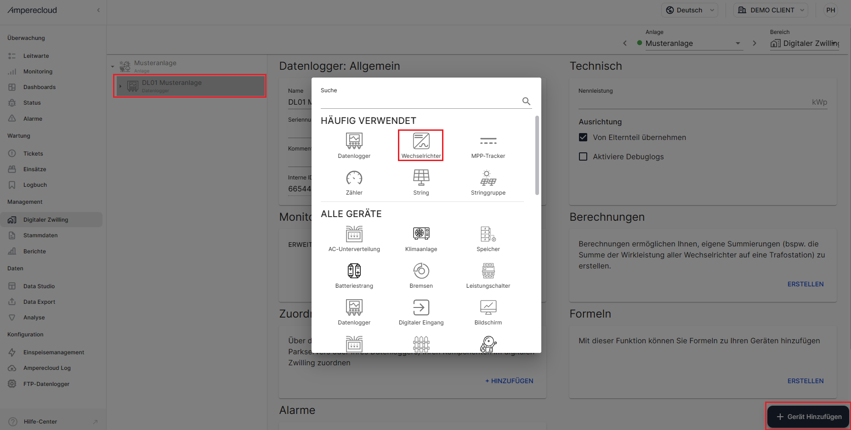Click ERSTELLEN under Berechnungen

(x=805, y=284)
